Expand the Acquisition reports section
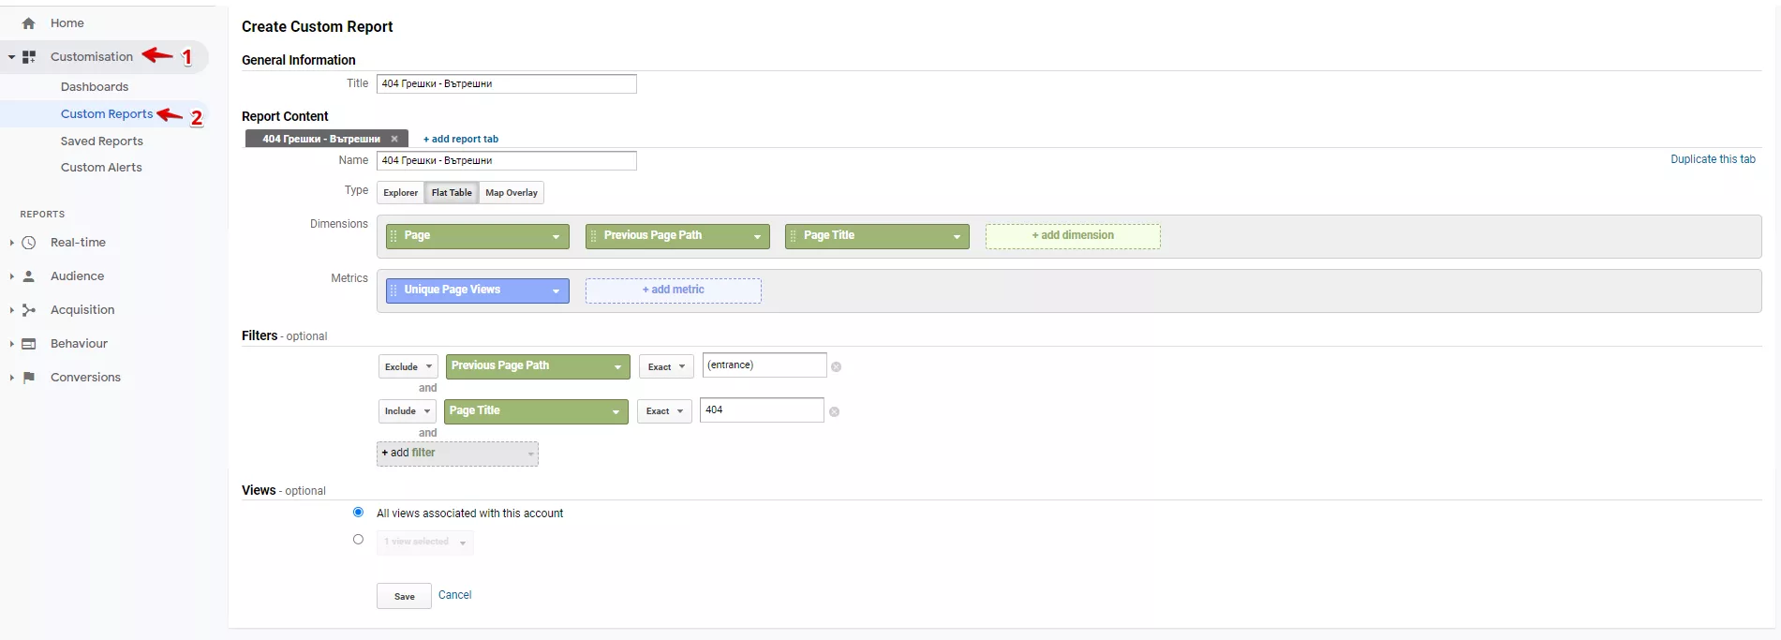 [11, 310]
